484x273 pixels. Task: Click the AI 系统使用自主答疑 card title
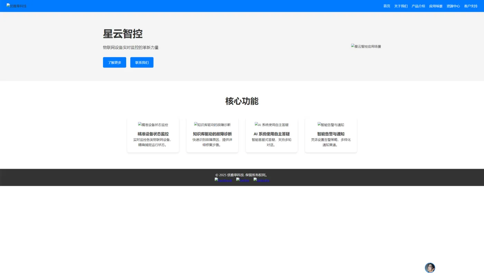(x=272, y=134)
